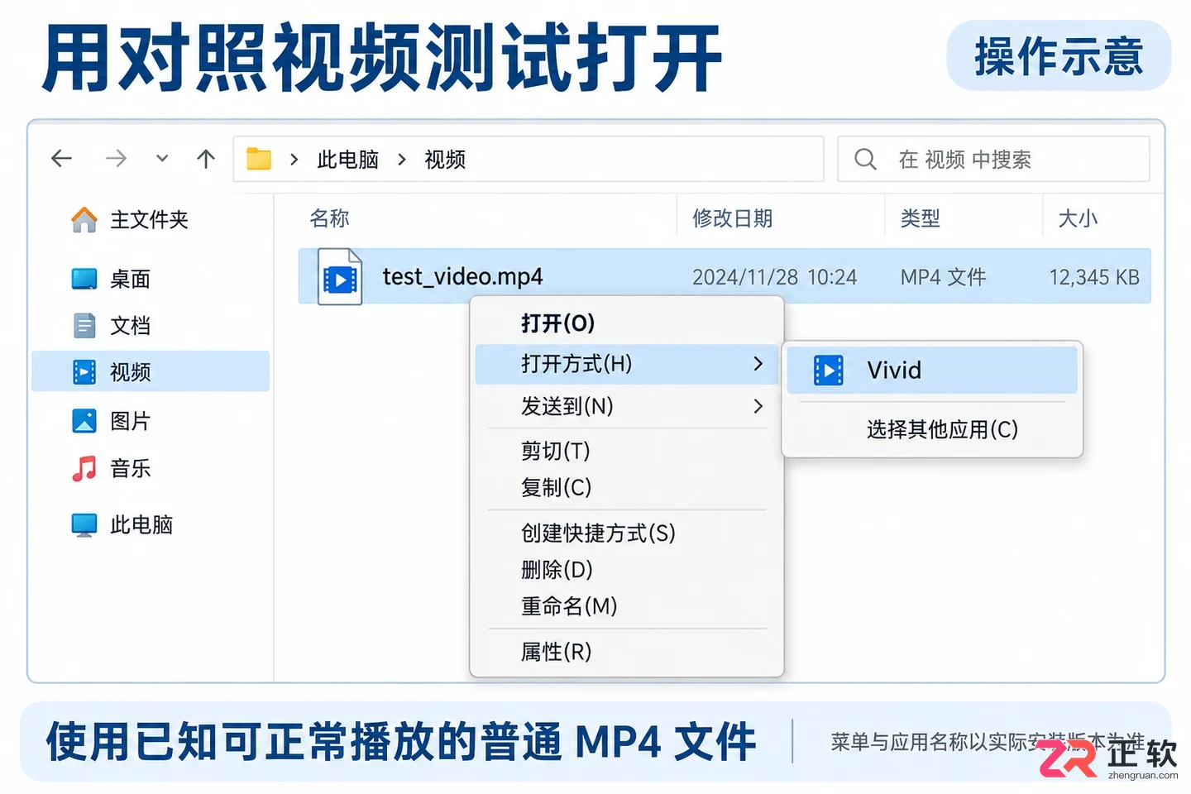Click the test_video.mp4 file icon
The height and width of the screenshot is (794, 1191).
[340, 277]
